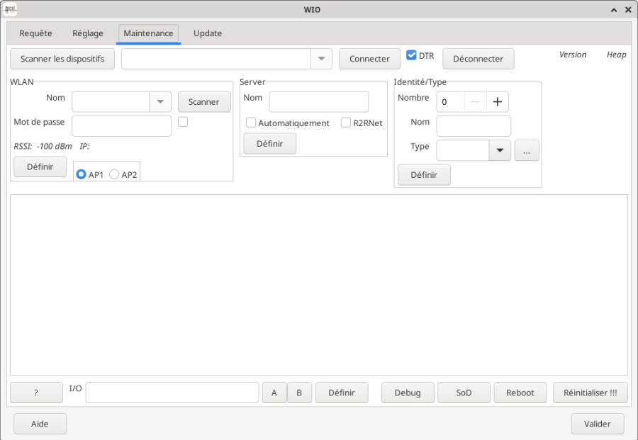Select the AP2 radio button
The height and width of the screenshot is (440, 638).
(x=114, y=174)
